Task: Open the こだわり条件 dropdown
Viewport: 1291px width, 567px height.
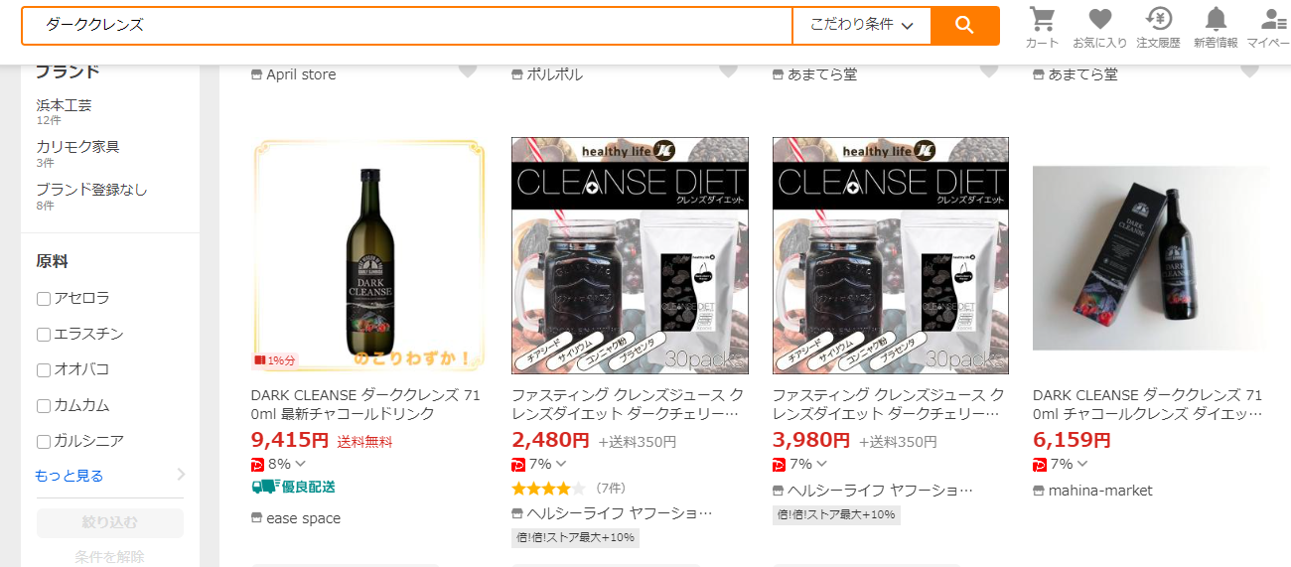Action: click(x=861, y=25)
